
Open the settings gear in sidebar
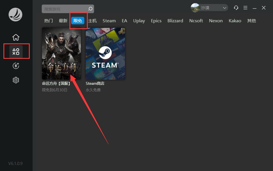(16, 80)
